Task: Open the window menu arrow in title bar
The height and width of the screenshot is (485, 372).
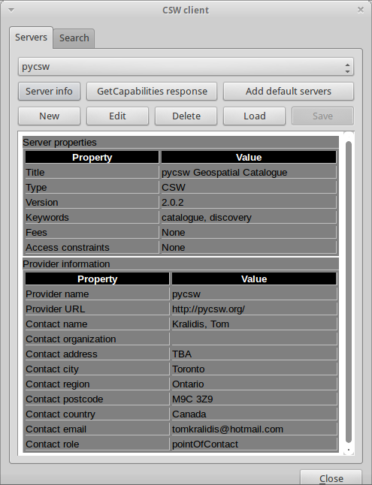Action: [11, 11]
